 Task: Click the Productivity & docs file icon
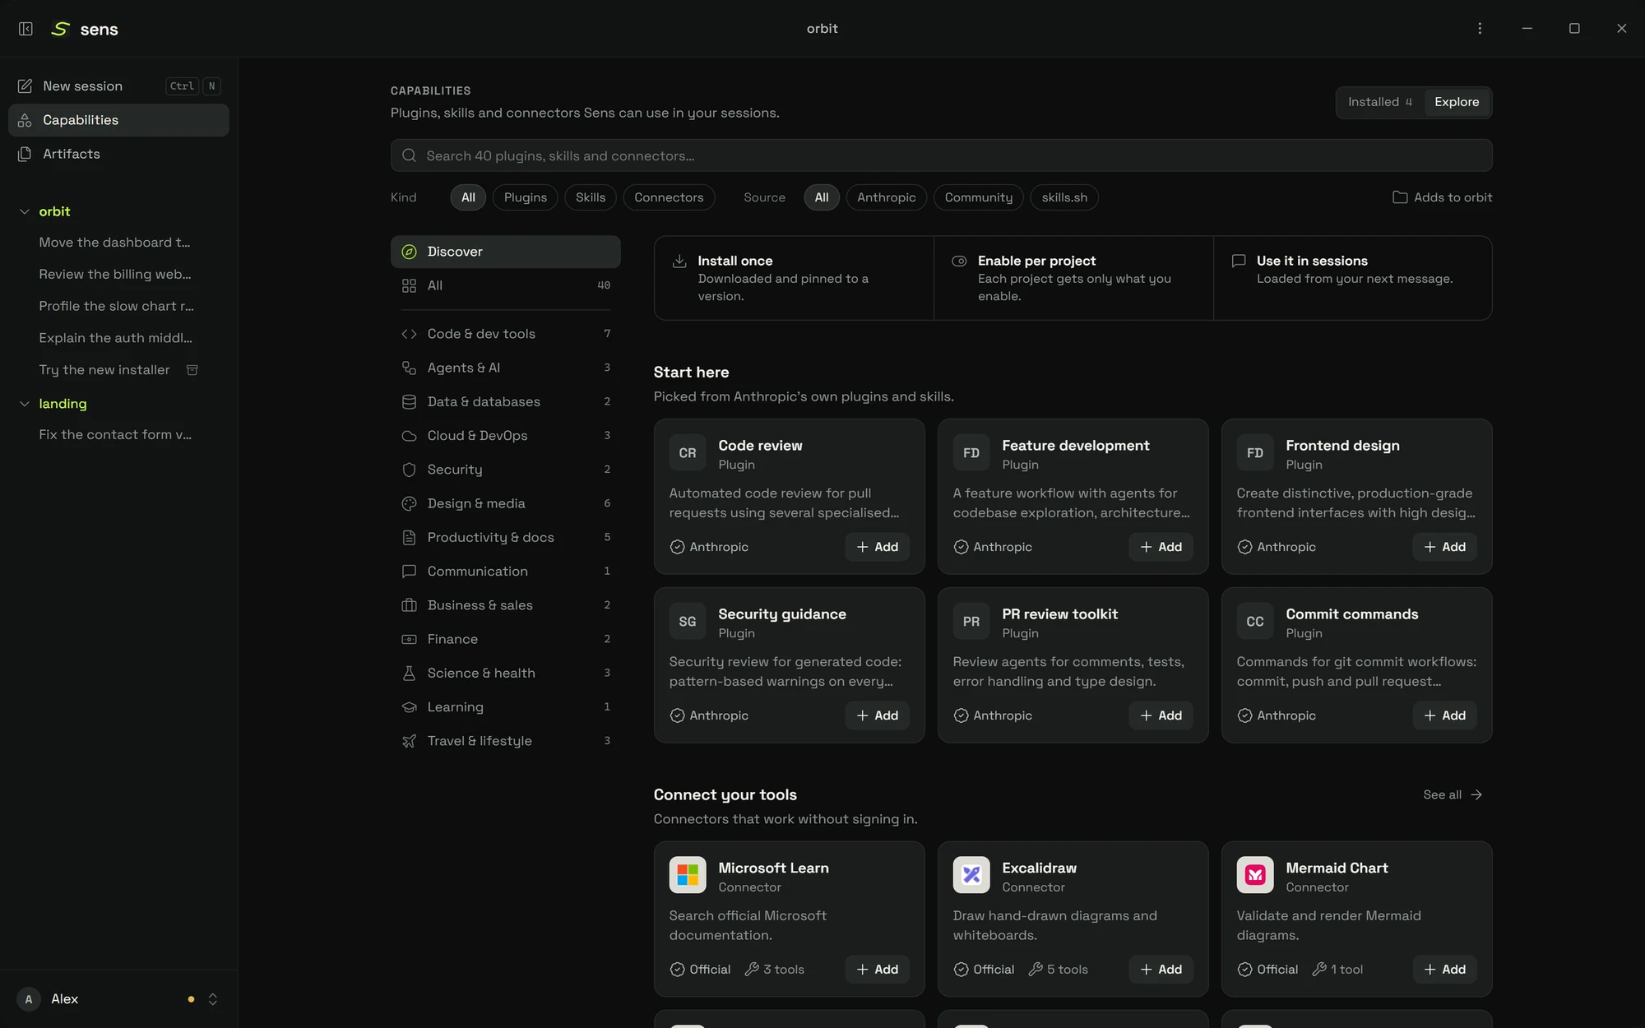point(409,537)
